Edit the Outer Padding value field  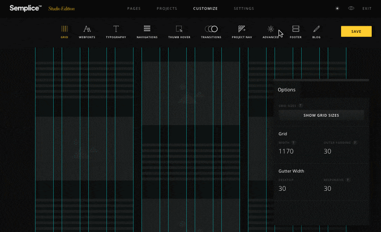[327, 151]
